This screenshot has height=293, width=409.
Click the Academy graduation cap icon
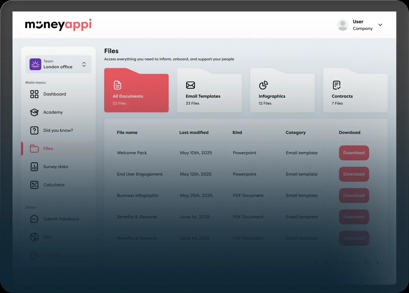pos(34,112)
